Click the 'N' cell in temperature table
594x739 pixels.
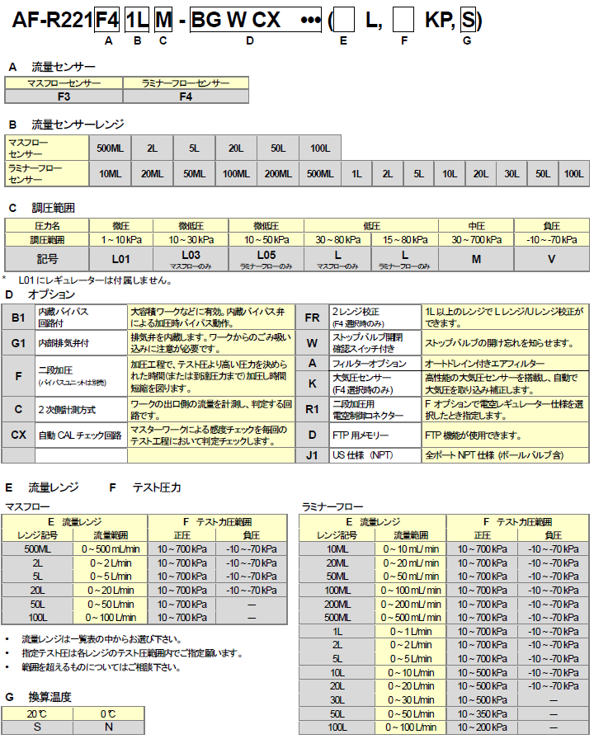click(x=108, y=727)
